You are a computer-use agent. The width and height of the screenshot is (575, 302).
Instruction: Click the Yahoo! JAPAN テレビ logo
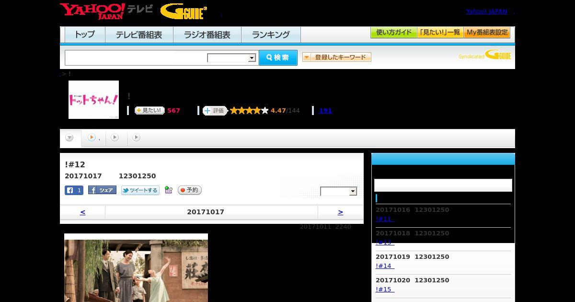tap(106, 12)
